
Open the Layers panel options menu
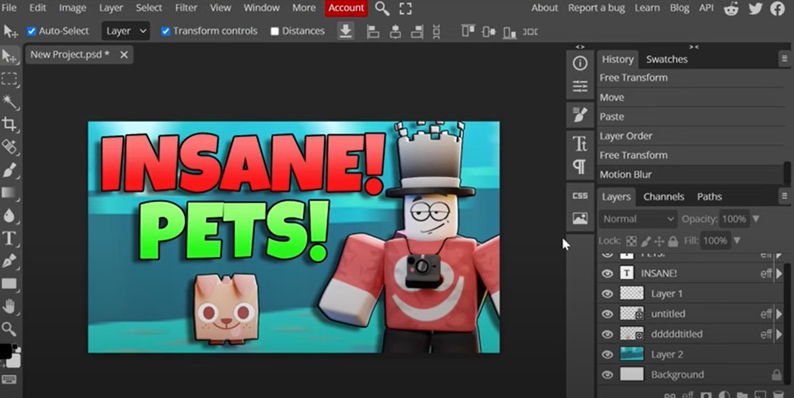click(785, 196)
